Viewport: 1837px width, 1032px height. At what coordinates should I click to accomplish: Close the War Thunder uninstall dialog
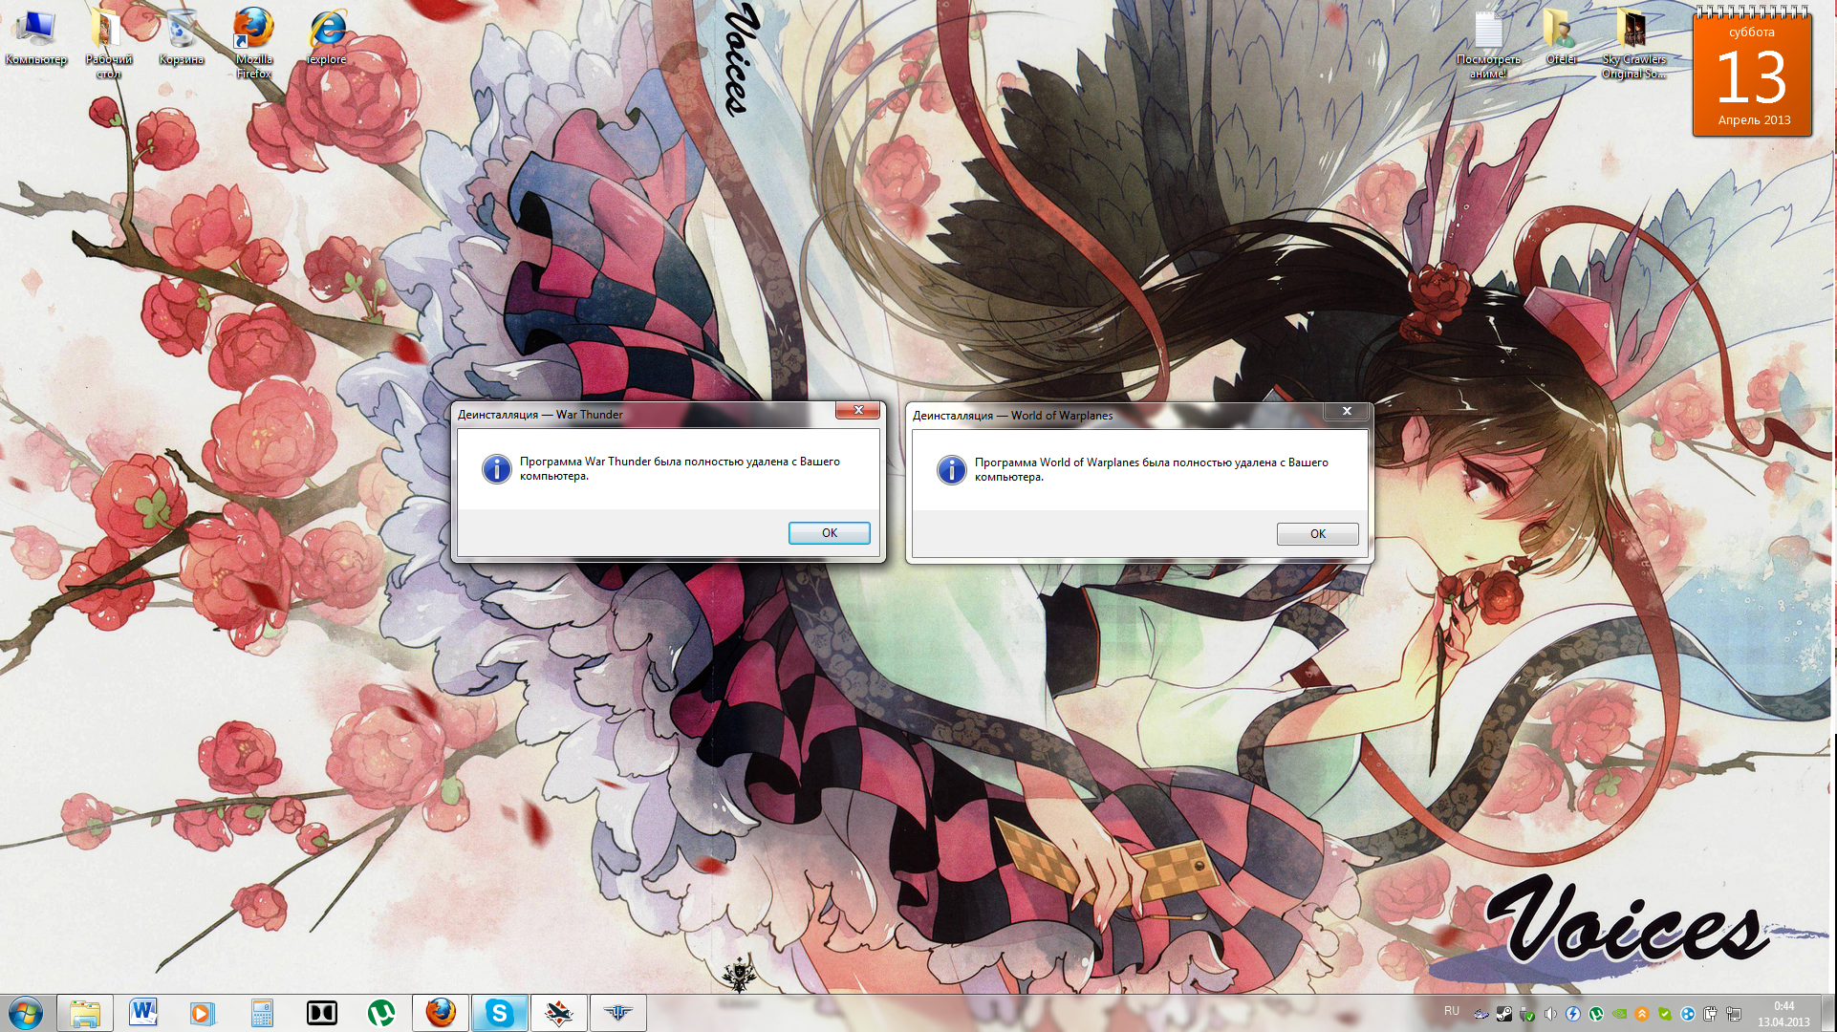coord(857,410)
